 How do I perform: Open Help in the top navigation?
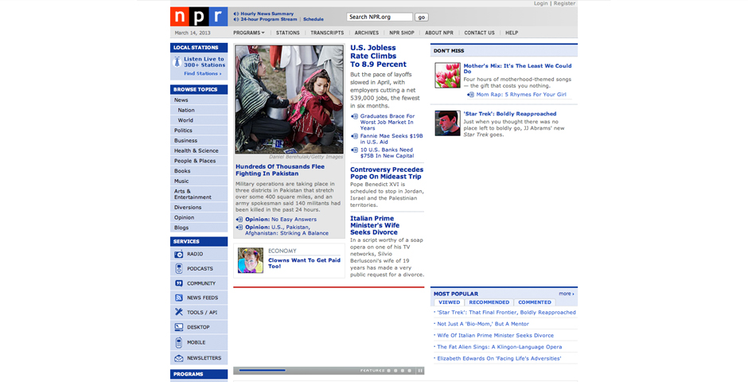pos(512,33)
